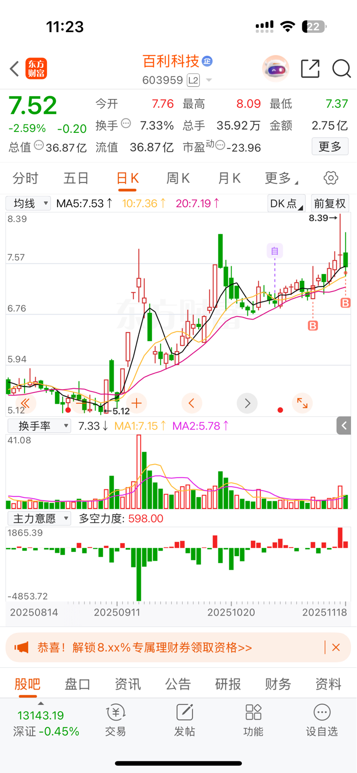Switch to 财务 tab
The width and height of the screenshot is (357, 773).
click(x=278, y=684)
